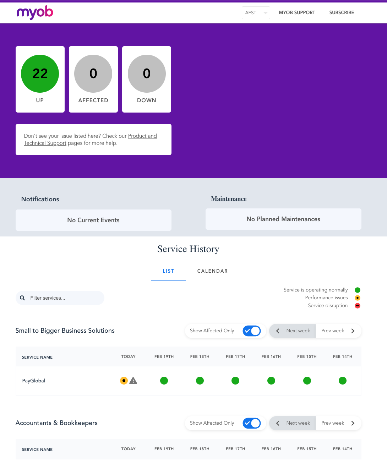Viewport: 387px width, 474px height.
Task: Click Small to Bigger Business Solutions heading
Action: (65, 331)
